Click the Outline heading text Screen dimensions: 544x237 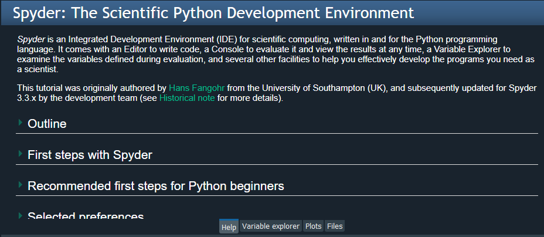[x=47, y=124]
